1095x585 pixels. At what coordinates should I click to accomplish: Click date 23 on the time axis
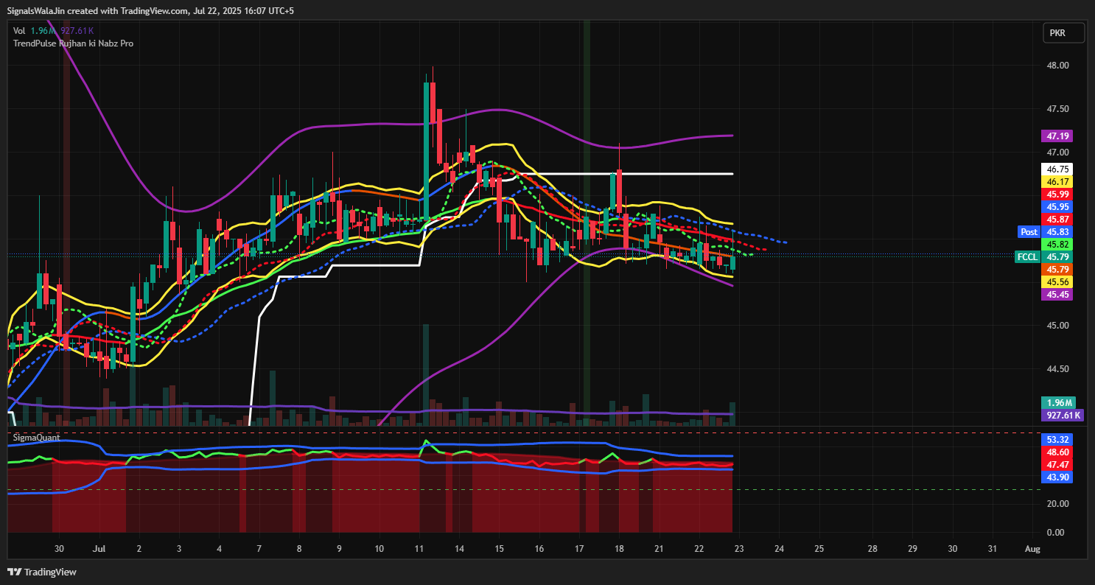click(739, 549)
